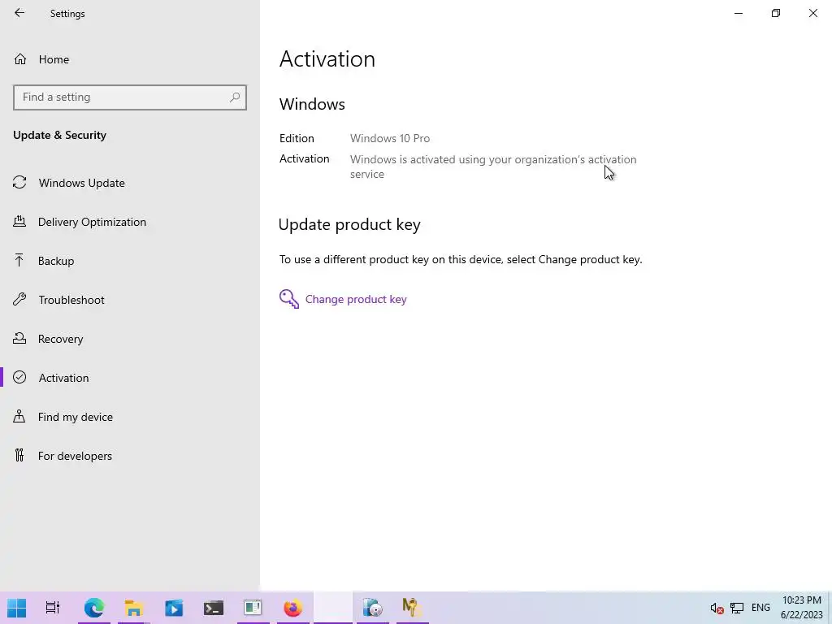Open the green document app on taskbar
Screen dimensions: 832x624
coord(253,608)
